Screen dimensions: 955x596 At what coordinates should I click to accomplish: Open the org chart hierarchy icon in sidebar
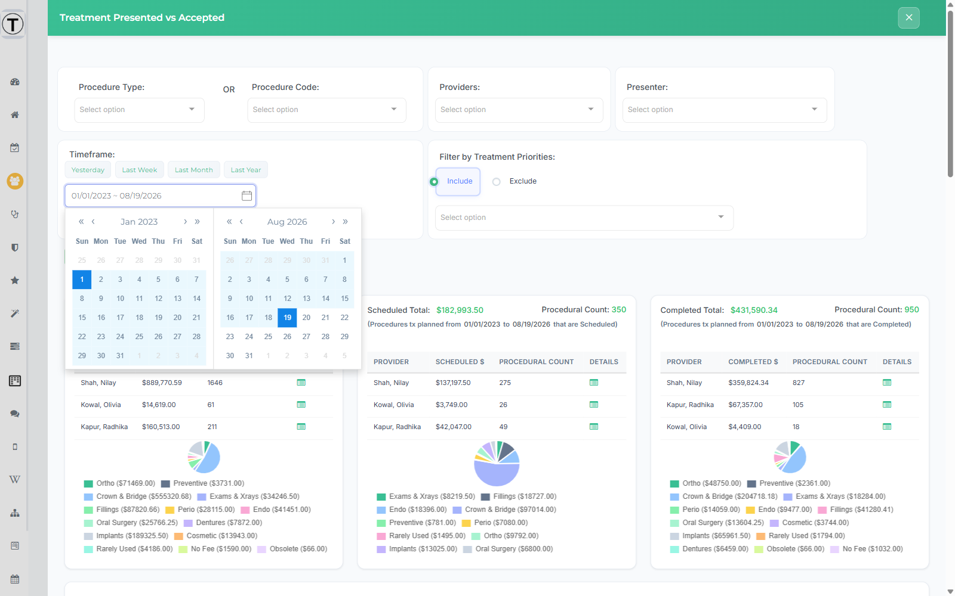[x=15, y=513]
